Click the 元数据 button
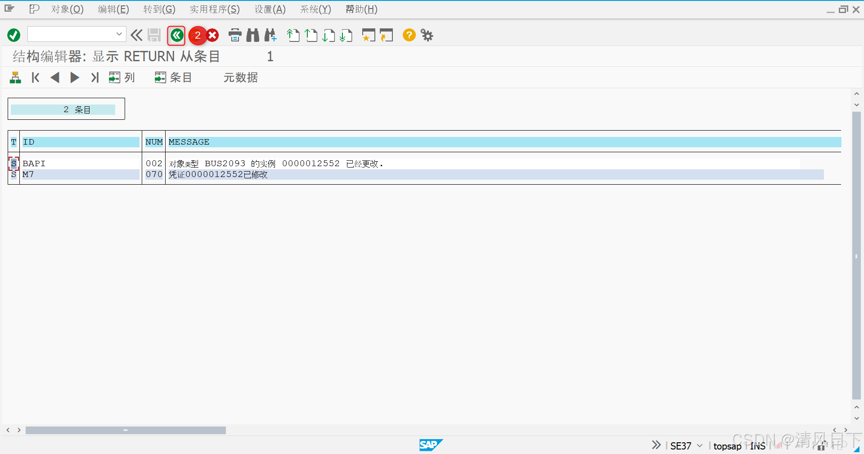 click(241, 77)
